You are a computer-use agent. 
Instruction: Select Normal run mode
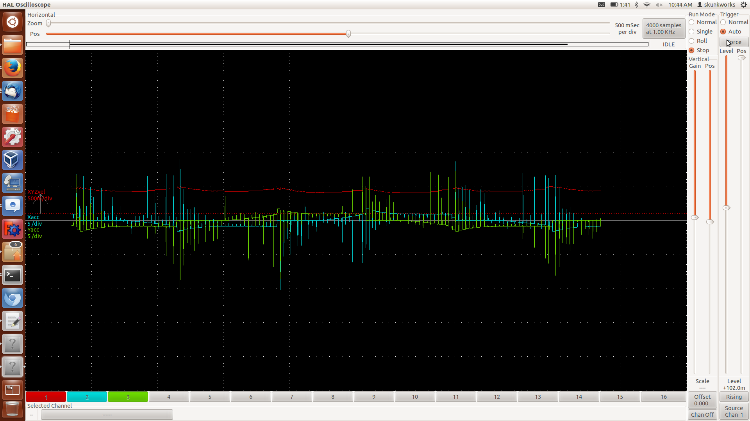[703, 22]
